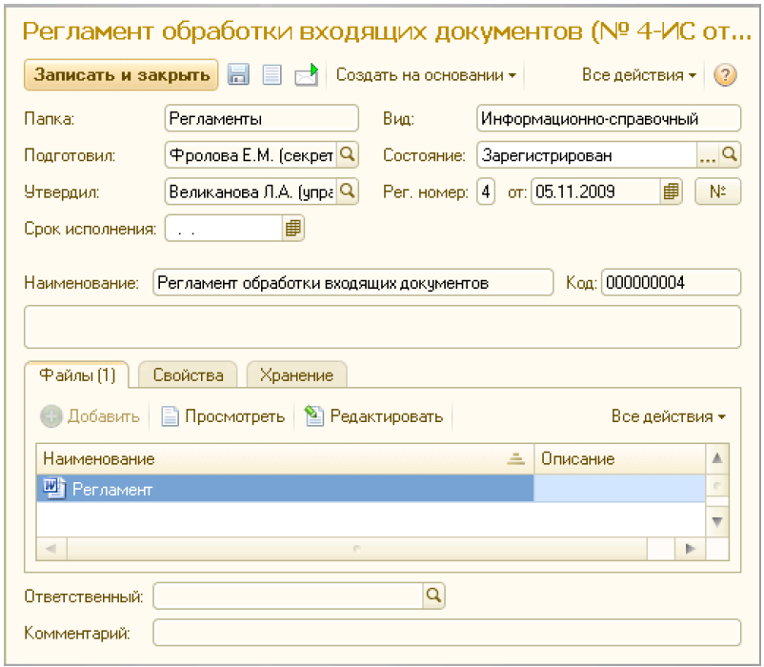Open top Все действия menu

coord(639,75)
